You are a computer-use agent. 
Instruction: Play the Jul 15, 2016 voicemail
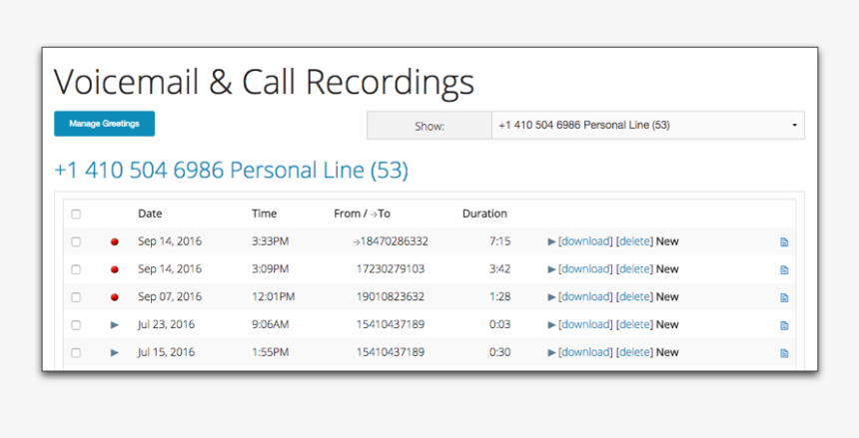tap(115, 352)
